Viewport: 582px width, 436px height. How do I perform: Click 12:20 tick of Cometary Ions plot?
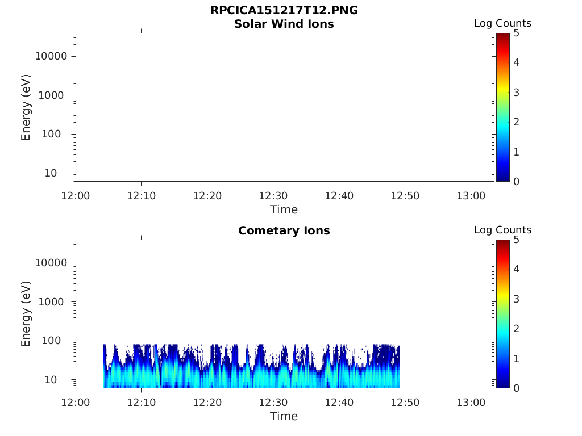pyautogui.click(x=207, y=403)
